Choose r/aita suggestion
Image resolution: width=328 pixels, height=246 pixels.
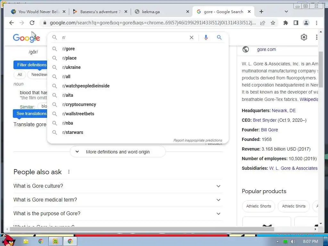coord(138,95)
